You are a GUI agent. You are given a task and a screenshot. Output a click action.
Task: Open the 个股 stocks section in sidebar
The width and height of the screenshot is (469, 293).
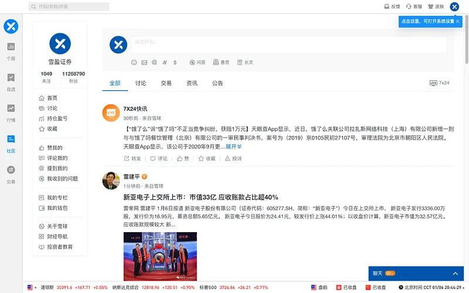(x=11, y=51)
